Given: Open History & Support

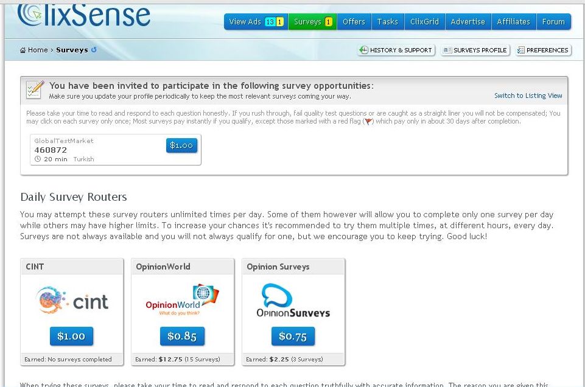Looking at the screenshot, I should (x=396, y=50).
